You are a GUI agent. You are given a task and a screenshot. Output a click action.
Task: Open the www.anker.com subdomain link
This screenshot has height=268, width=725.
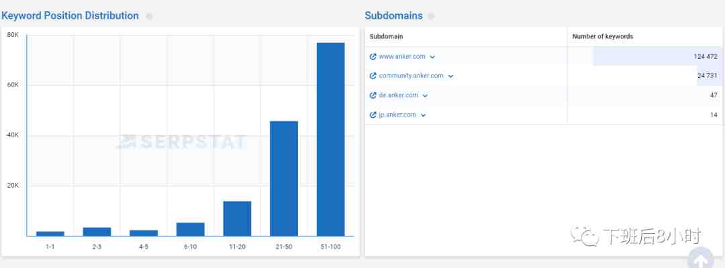[x=402, y=56]
